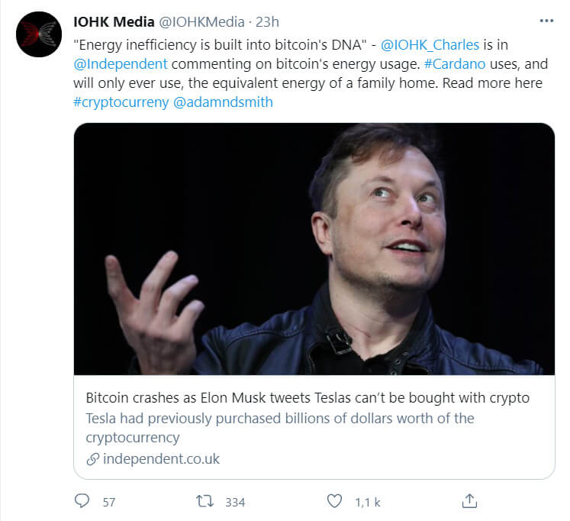Click the independent.co.uk source link

click(161, 459)
